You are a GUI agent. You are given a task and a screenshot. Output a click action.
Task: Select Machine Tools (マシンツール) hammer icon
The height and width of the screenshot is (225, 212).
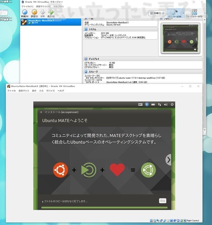pyautogui.click(x=175, y=12)
